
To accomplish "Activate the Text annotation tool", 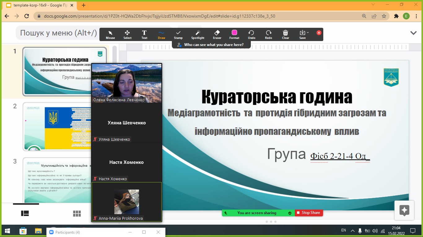I will point(144,35).
